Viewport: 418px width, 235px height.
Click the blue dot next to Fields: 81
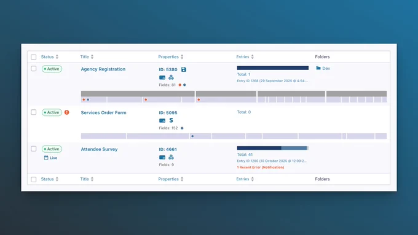pyautogui.click(x=184, y=85)
